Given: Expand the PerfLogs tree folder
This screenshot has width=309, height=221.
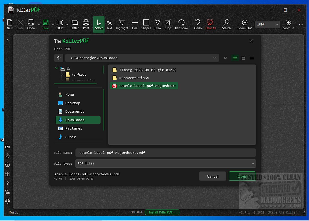Looking at the screenshot, I should (x=62, y=75).
